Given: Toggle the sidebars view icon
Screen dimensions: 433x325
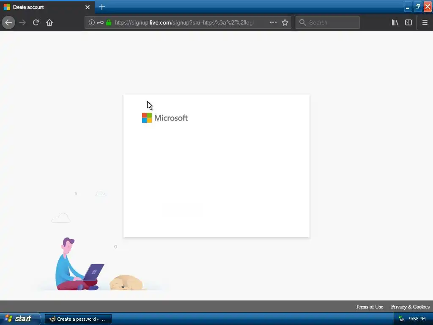Looking at the screenshot, I should (x=408, y=22).
